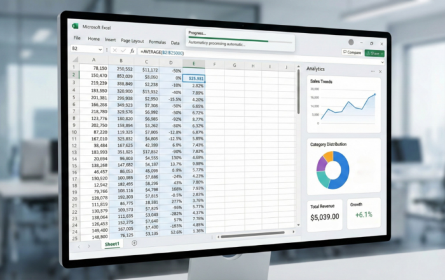
Task: Open the Data tab
Action: tap(175, 43)
